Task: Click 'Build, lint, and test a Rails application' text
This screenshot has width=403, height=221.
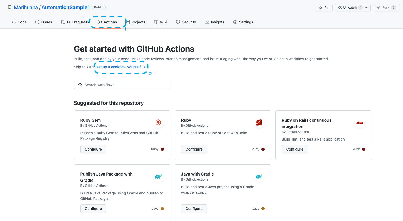Action: pyautogui.click(x=313, y=139)
